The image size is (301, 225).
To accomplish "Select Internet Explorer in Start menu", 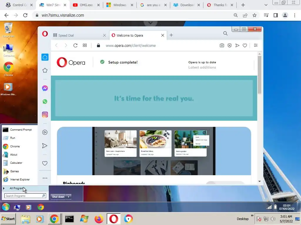I will coord(19,180).
